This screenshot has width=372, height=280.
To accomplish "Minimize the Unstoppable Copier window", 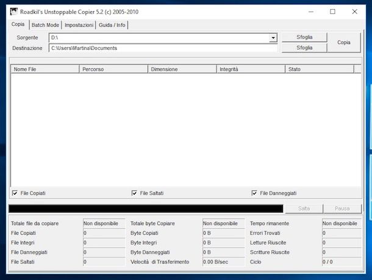I will [311, 12].
